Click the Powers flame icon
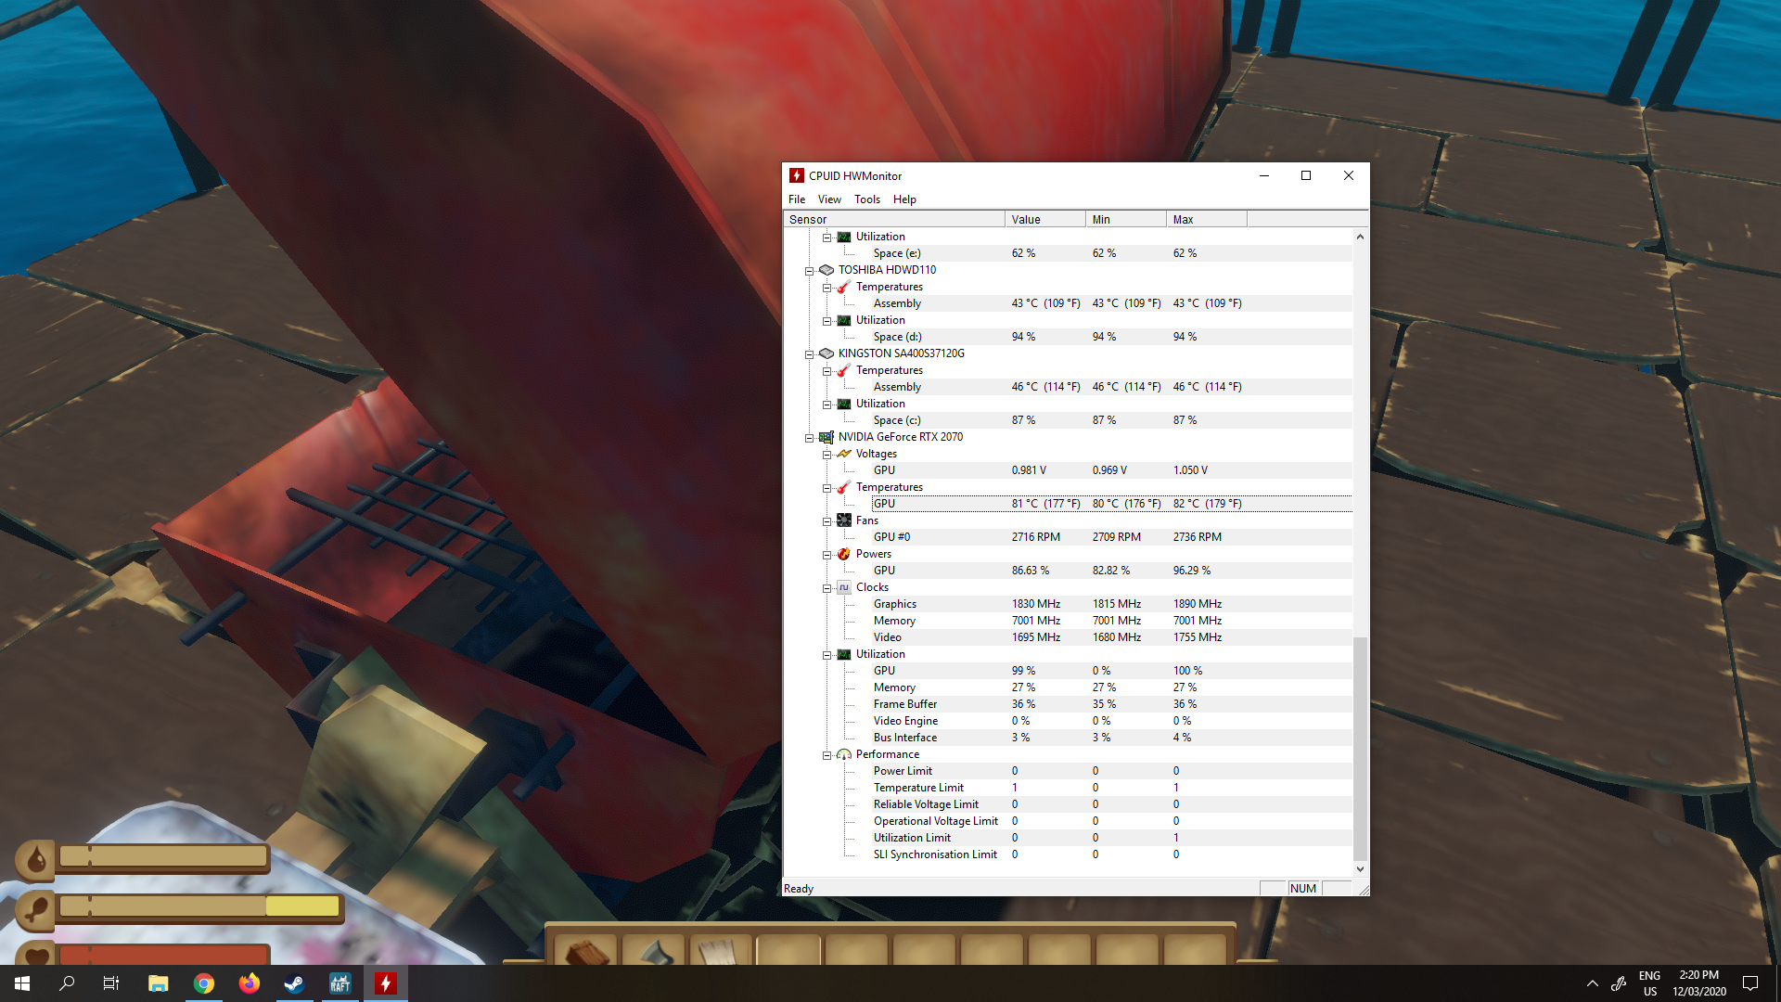This screenshot has width=1781, height=1002. [x=844, y=554]
